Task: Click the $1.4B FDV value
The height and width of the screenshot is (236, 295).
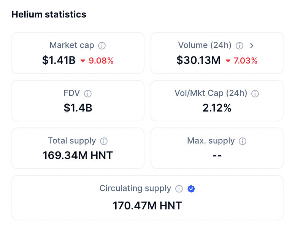Action: (x=78, y=108)
